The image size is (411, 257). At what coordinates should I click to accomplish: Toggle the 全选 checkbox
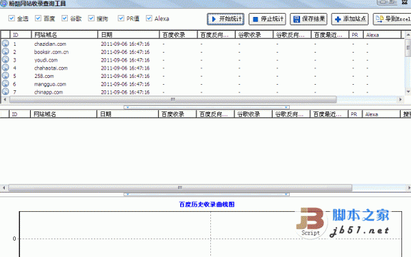12,18
